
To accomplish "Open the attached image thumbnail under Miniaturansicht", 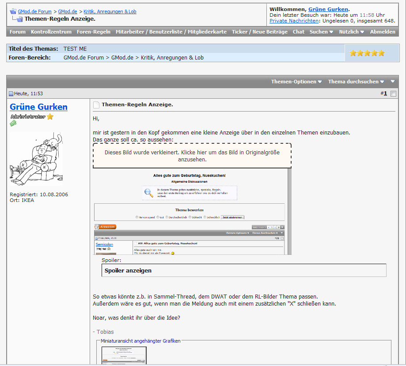I will click(x=124, y=355).
